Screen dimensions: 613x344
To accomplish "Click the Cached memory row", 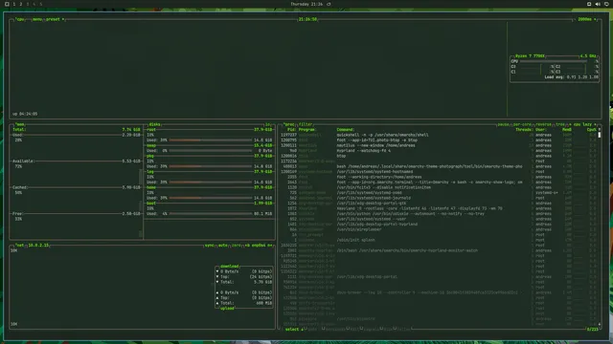I will (77, 187).
